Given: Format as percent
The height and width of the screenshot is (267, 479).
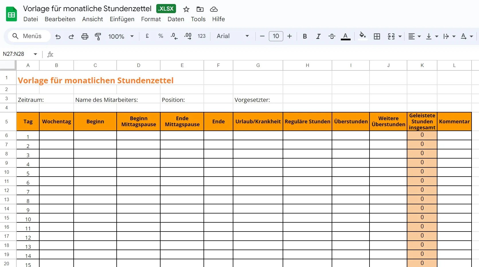Looking at the screenshot, I should click(x=161, y=36).
